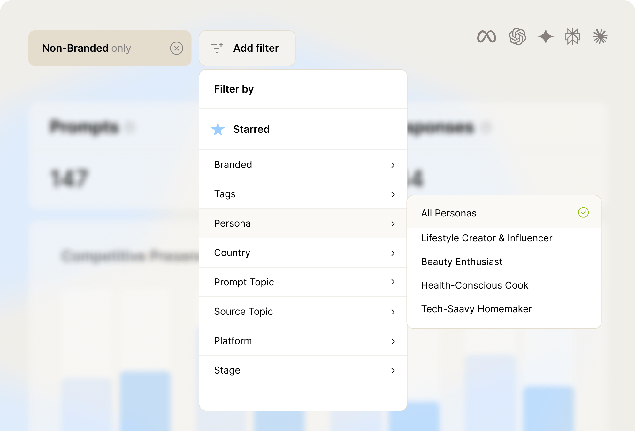Choose the Health-Conscious Cook persona
The image size is (635, 431).
(x=475, y=285)
